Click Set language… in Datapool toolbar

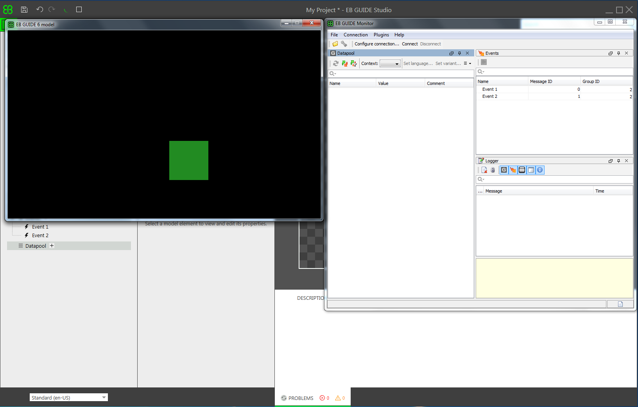[418, 63]
